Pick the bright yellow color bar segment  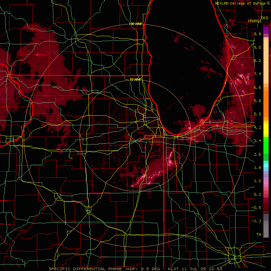tap(266, 129)
